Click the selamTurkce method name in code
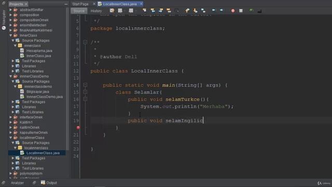Screen dimensions: 332x187 (x=183, y=99)
